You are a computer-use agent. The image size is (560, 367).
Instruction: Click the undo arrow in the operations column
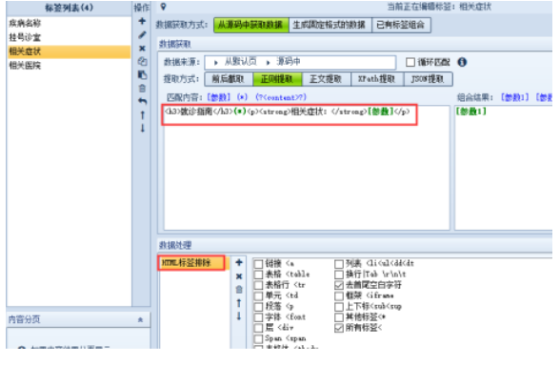[x=142, y=101]
